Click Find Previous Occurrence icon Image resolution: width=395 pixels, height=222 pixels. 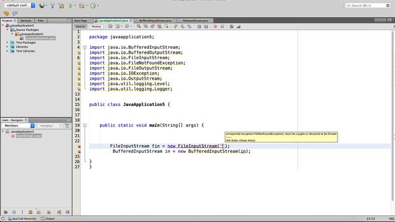coord(146,27)
